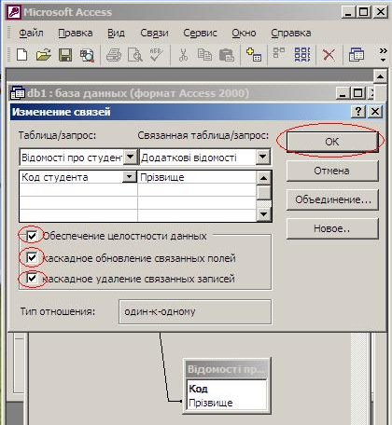Click empty second row of field grid
Image resolution: width=392 pixels, height=425 pixels.
tap(137, 190)
